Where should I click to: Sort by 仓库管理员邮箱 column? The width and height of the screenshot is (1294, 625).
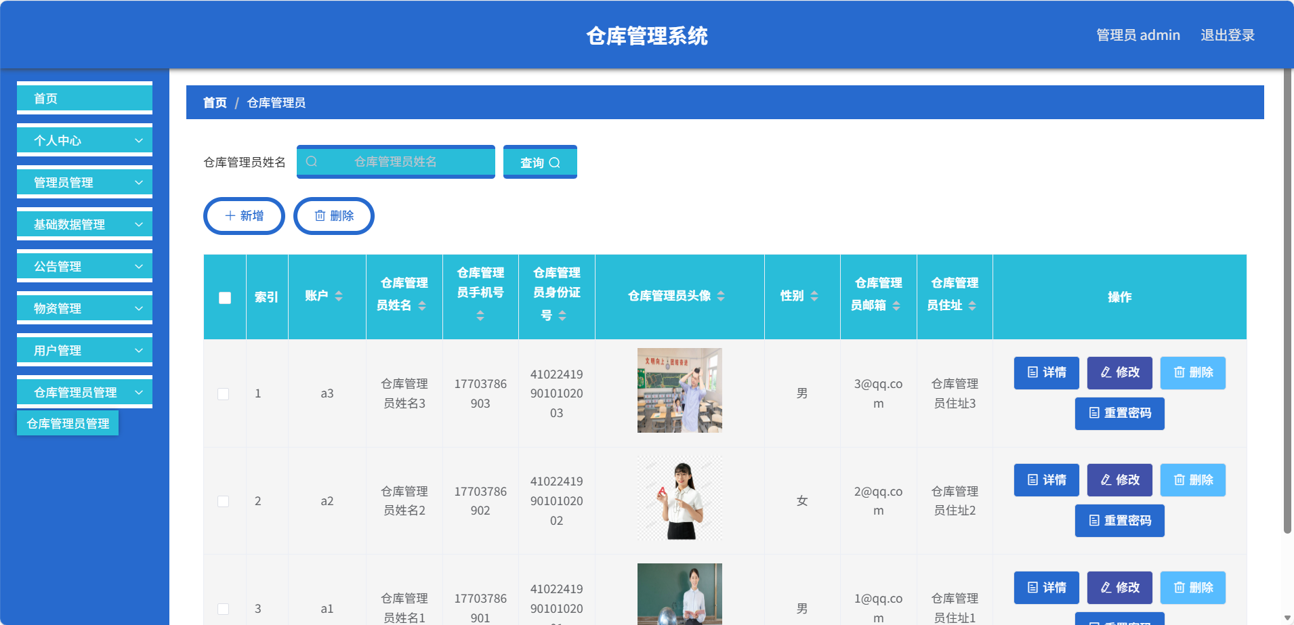pos(896,306)
